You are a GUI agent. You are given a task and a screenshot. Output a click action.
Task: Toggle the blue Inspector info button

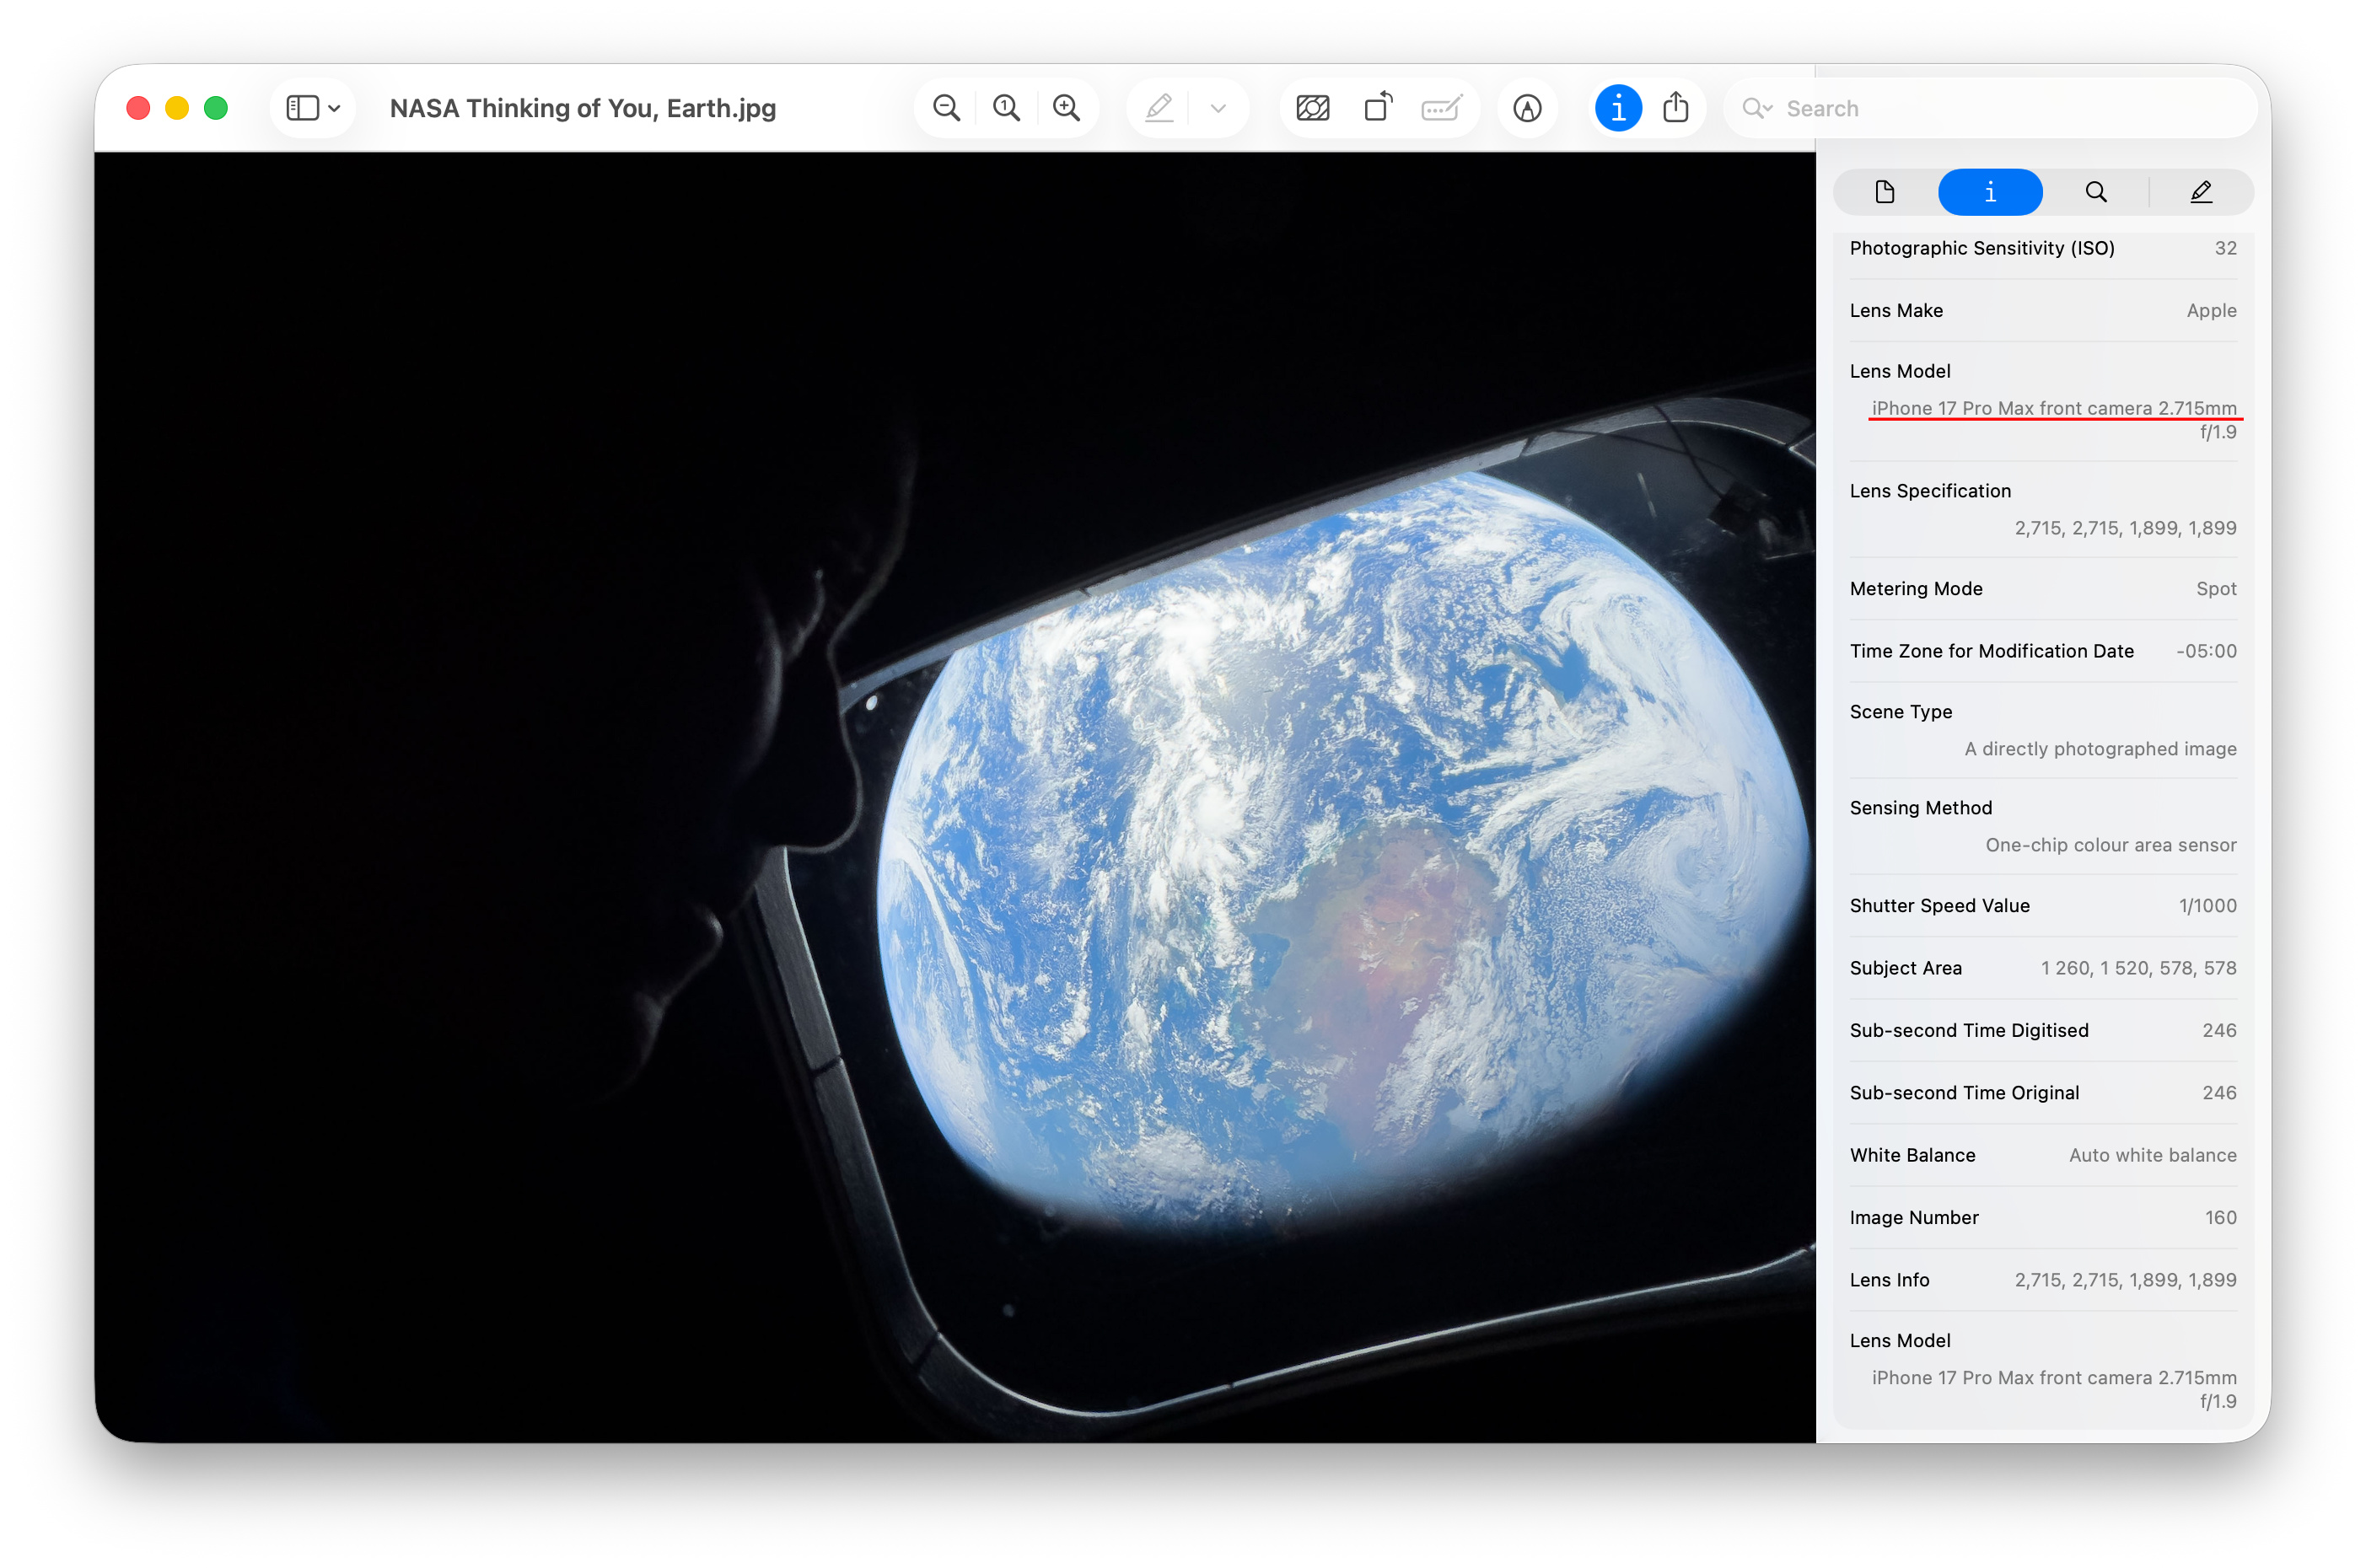pyautogui.click(x=1617, y=108)
